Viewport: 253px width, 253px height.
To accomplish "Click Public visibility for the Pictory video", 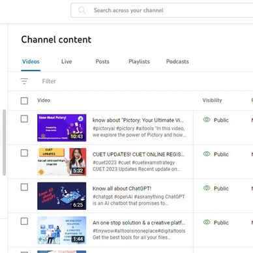I will pos(221,120).
